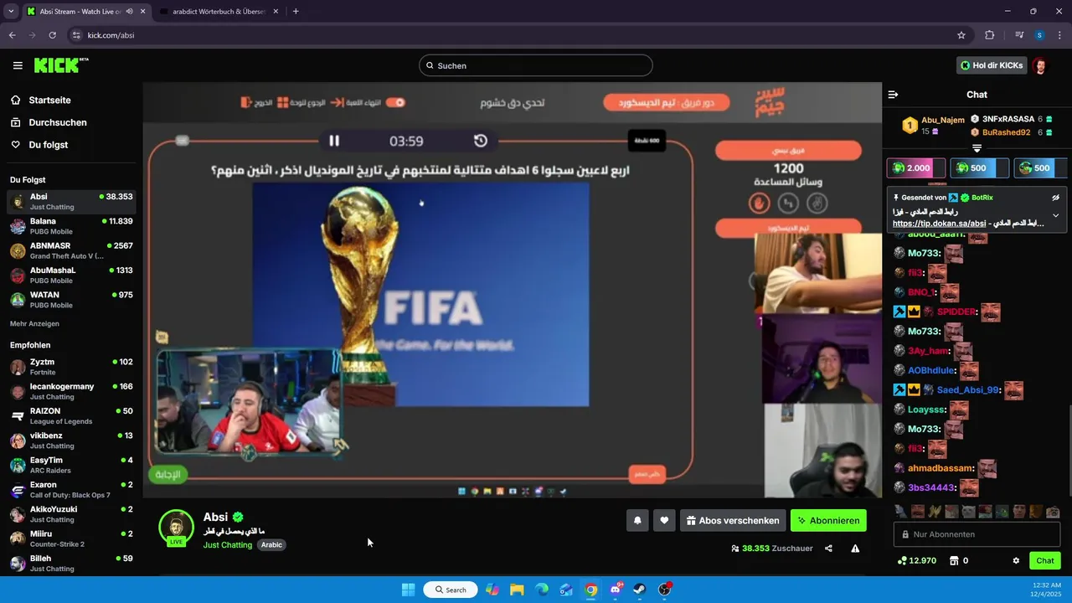This screenshot has height=603, width=1072.
Task: Open browser extensions puzzle icon
Action: click(989, 35)
